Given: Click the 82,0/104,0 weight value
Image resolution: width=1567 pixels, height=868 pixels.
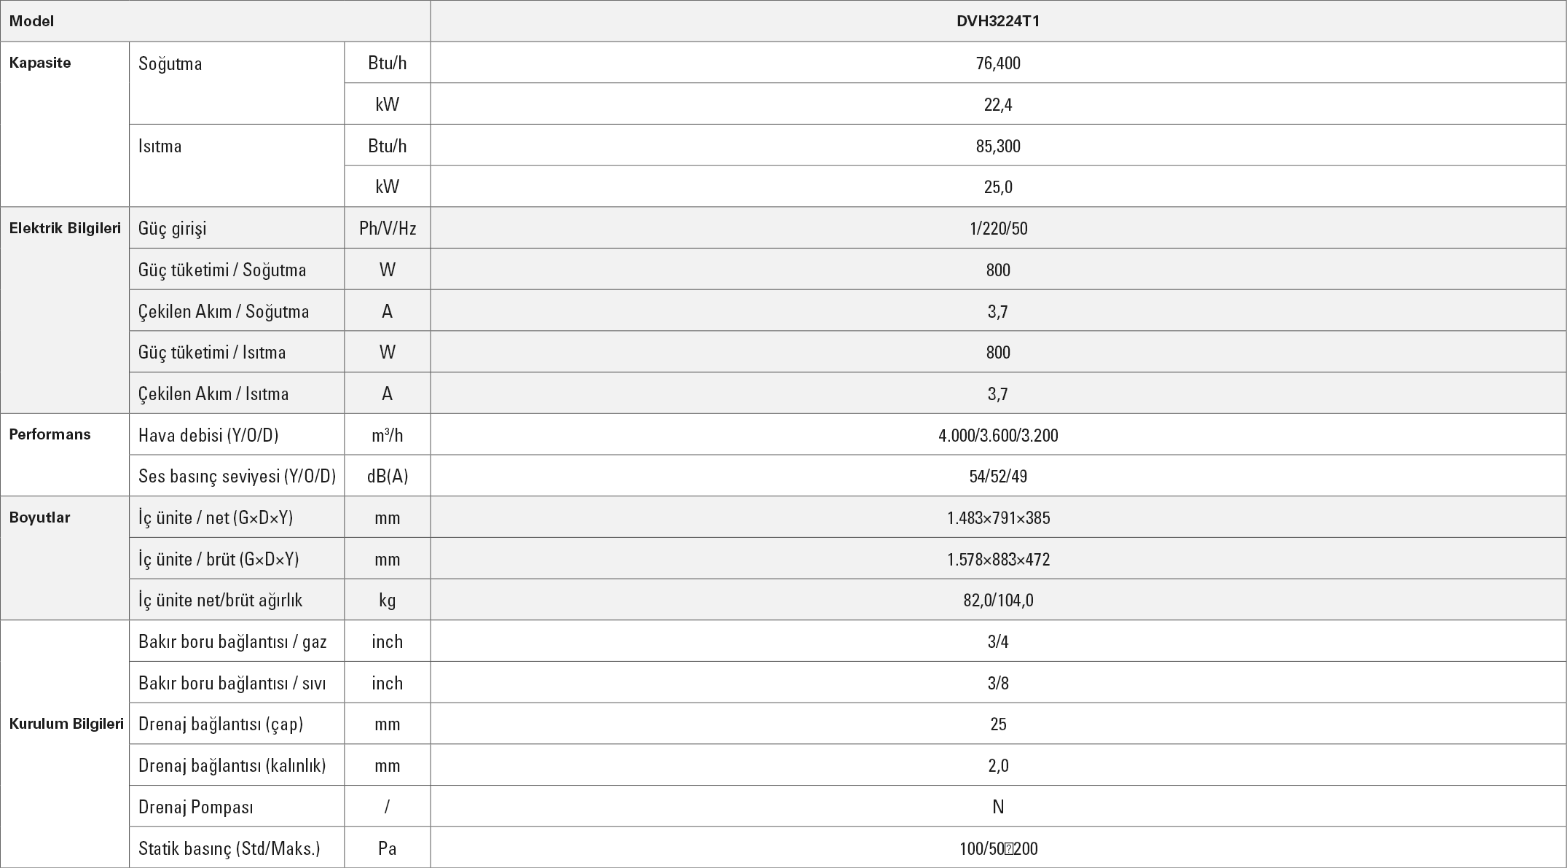Looking at the screenshot, I should pos(997,601).
